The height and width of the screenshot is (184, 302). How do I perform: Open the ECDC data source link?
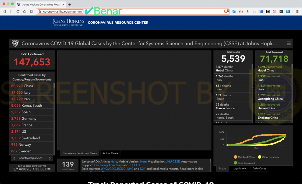coord(121,169)
